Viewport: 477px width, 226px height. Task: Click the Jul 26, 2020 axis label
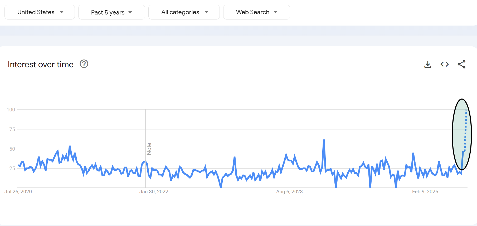[x=18, y=191]
